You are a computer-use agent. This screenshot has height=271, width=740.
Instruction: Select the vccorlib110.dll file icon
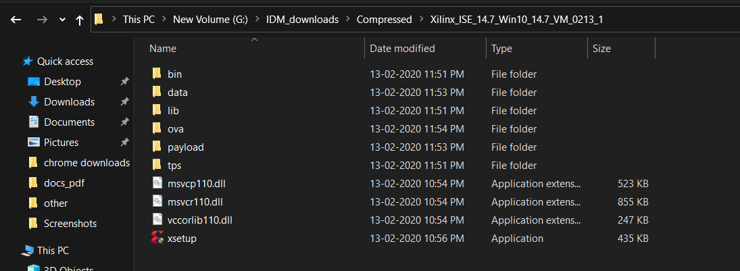pyautogui.click(x=157, y=220)
